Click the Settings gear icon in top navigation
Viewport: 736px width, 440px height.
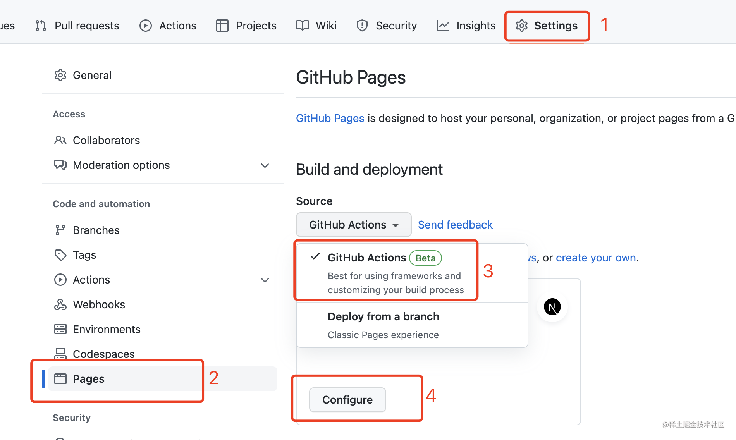pos(522,26)
